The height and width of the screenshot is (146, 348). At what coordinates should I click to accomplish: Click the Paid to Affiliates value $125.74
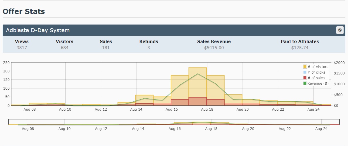pos(300,48)
